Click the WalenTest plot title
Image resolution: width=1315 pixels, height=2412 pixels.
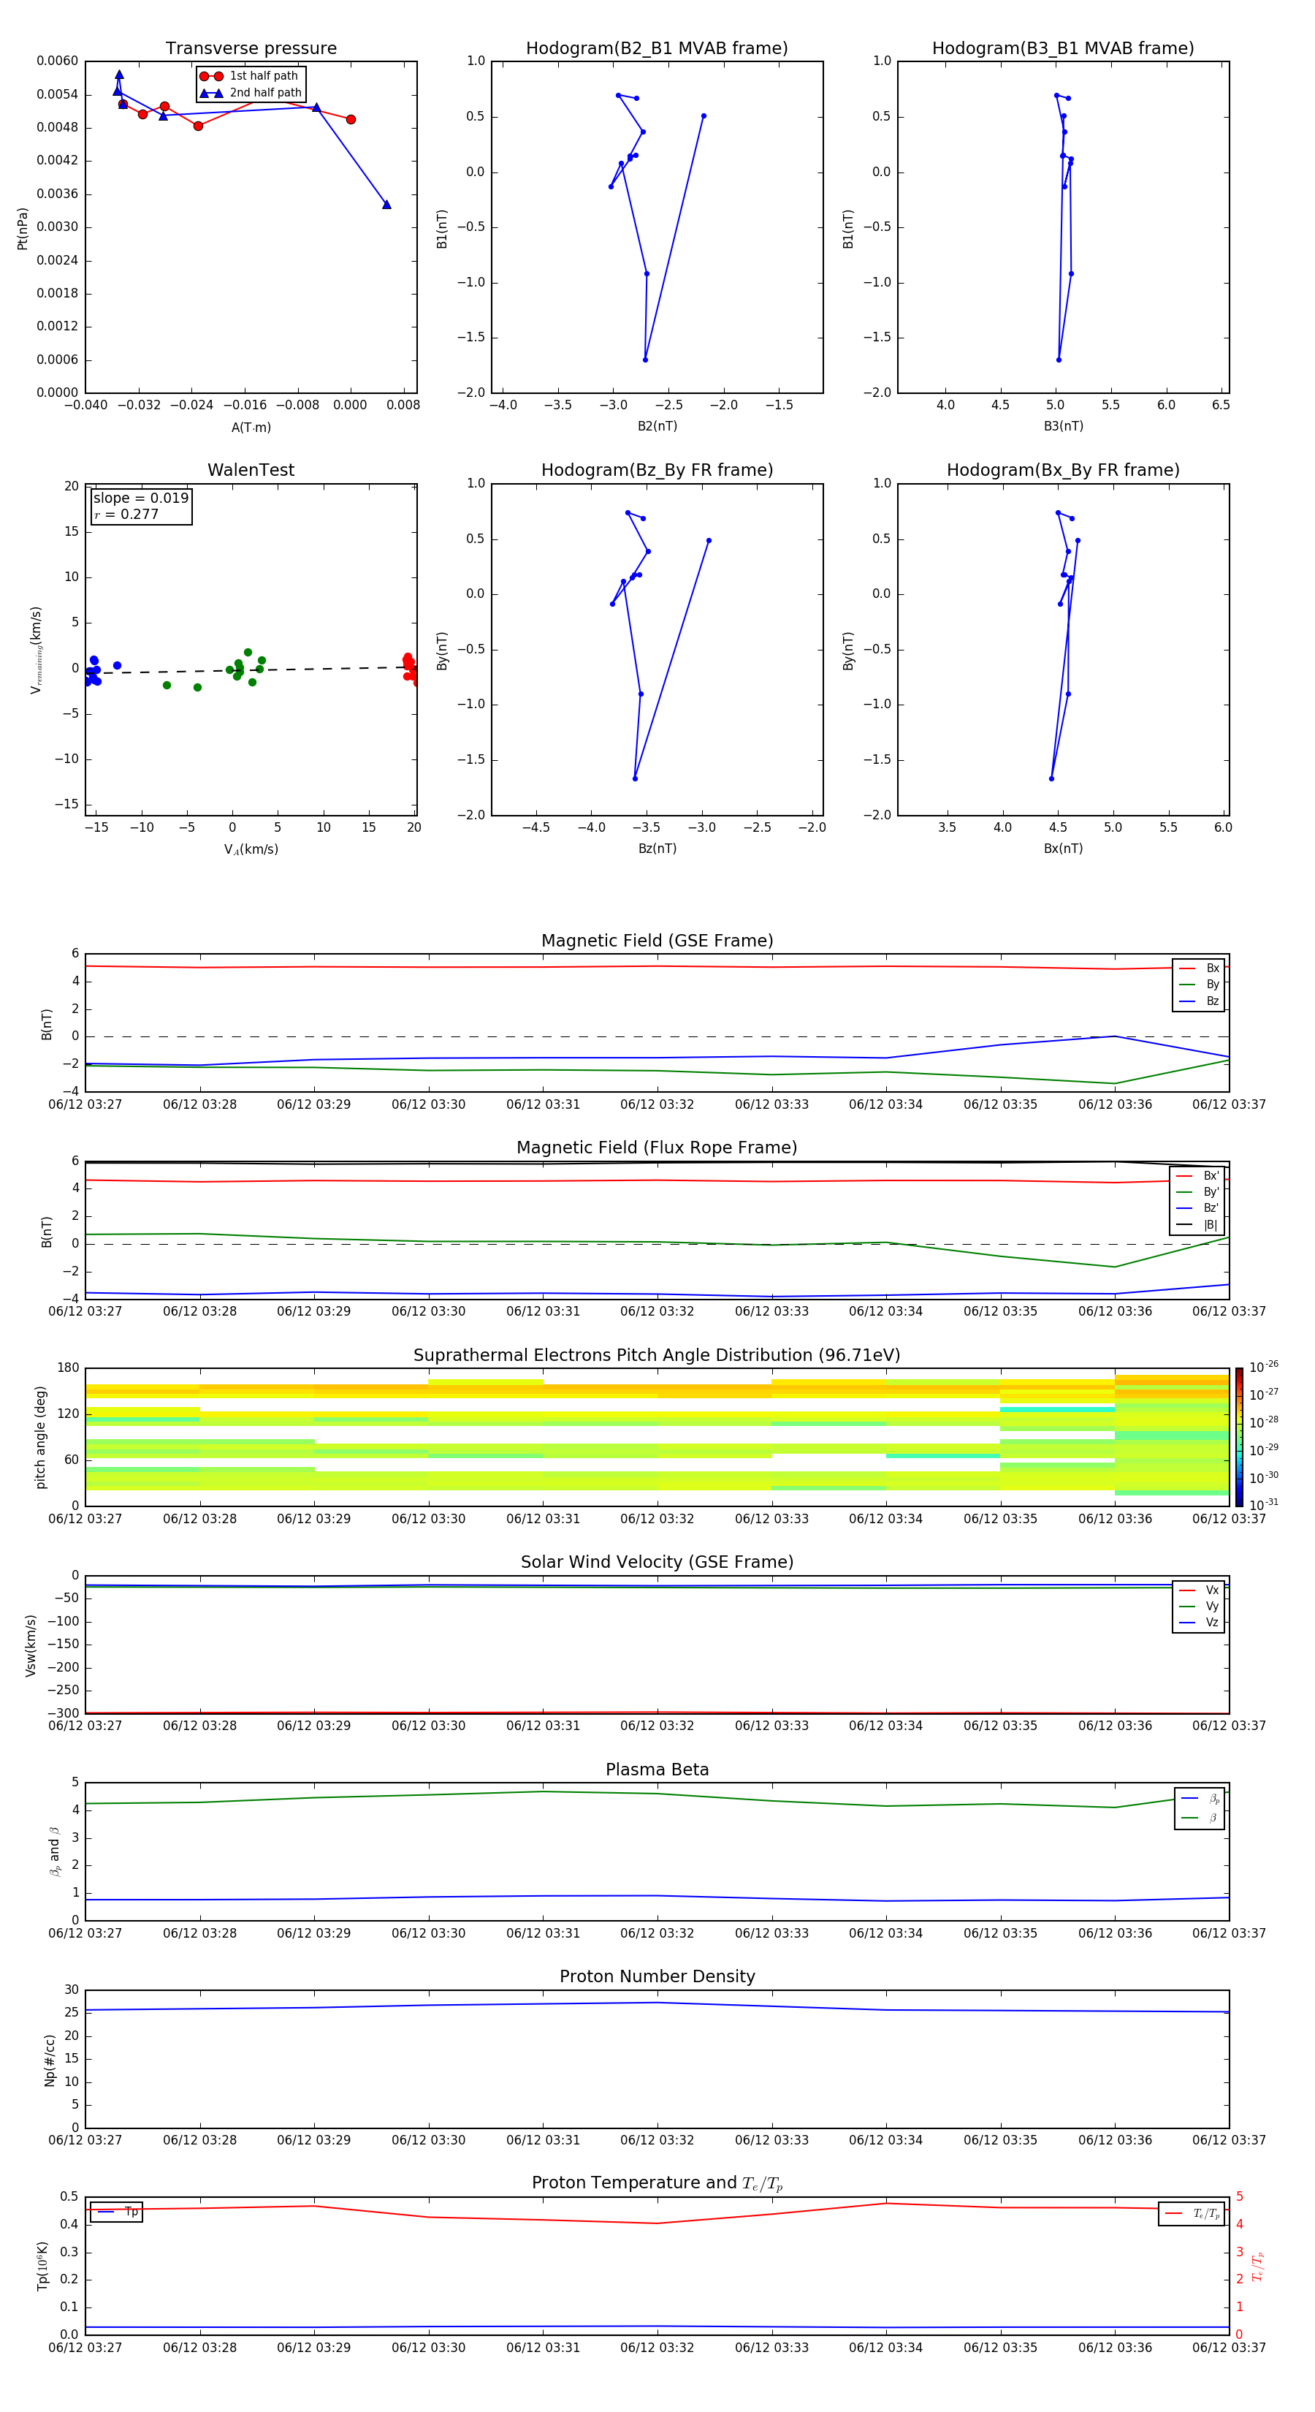pos(251,470)
